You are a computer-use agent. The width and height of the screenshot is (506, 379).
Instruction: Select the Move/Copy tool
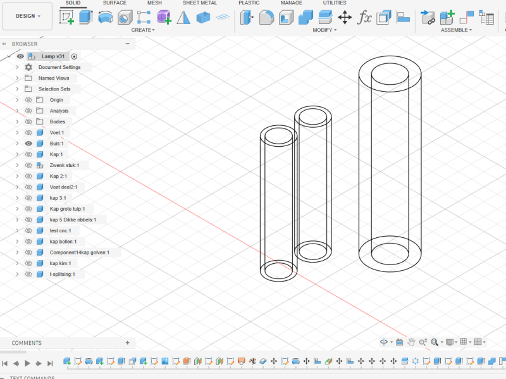pos(345,17)
